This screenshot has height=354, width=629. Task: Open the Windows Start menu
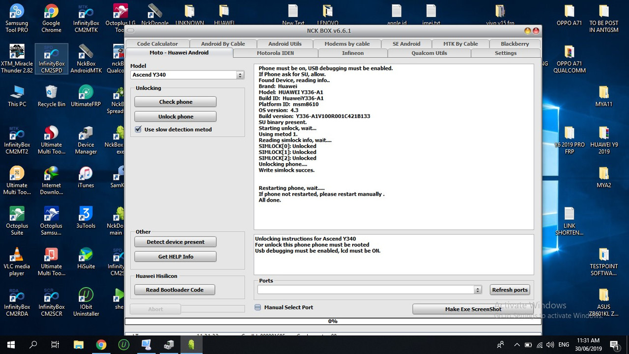(11, 344)
